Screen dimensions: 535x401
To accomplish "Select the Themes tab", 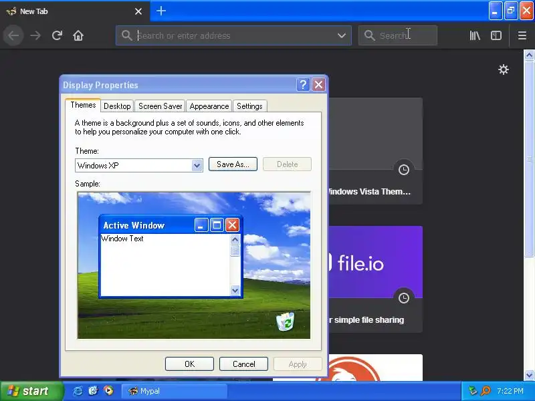I will tap(83, 105).
